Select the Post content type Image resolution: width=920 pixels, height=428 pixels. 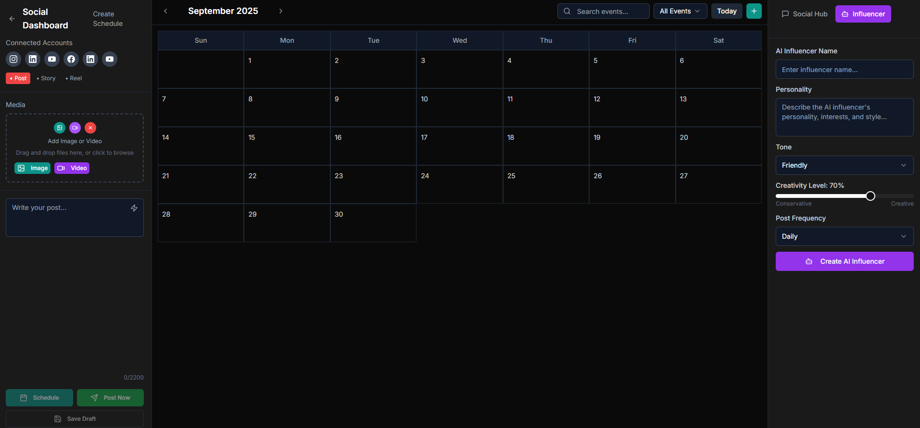click(18, 78)
